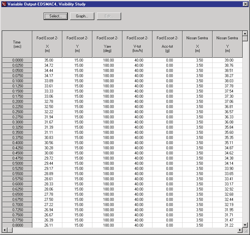Open the Graph... dialog button

[82, 16]
